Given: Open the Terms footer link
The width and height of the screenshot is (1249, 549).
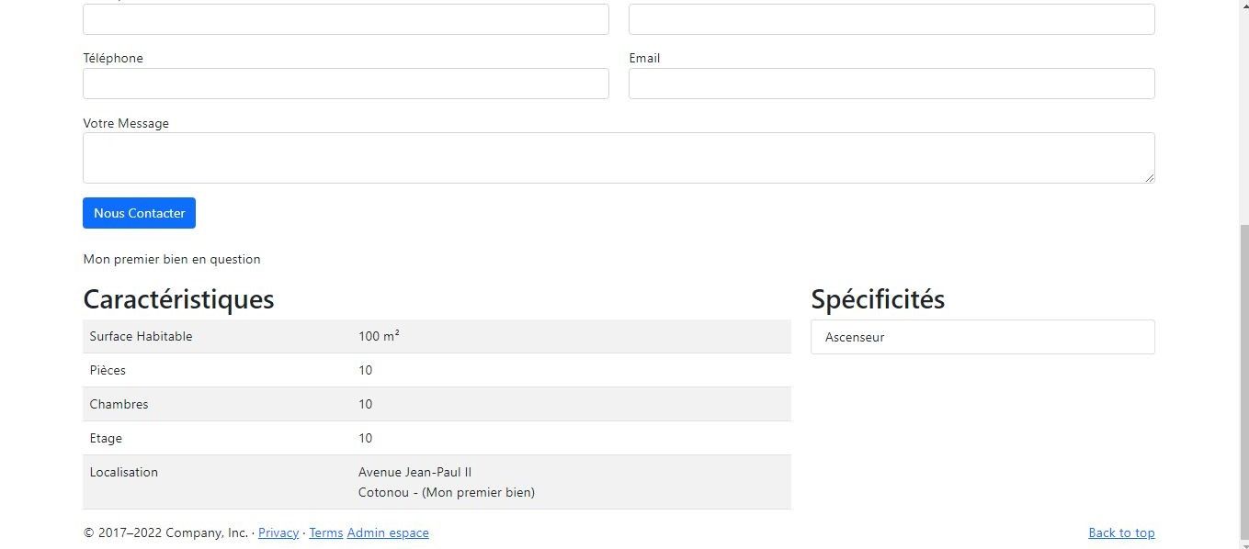Looking at the screenshot, I should 325,532.
